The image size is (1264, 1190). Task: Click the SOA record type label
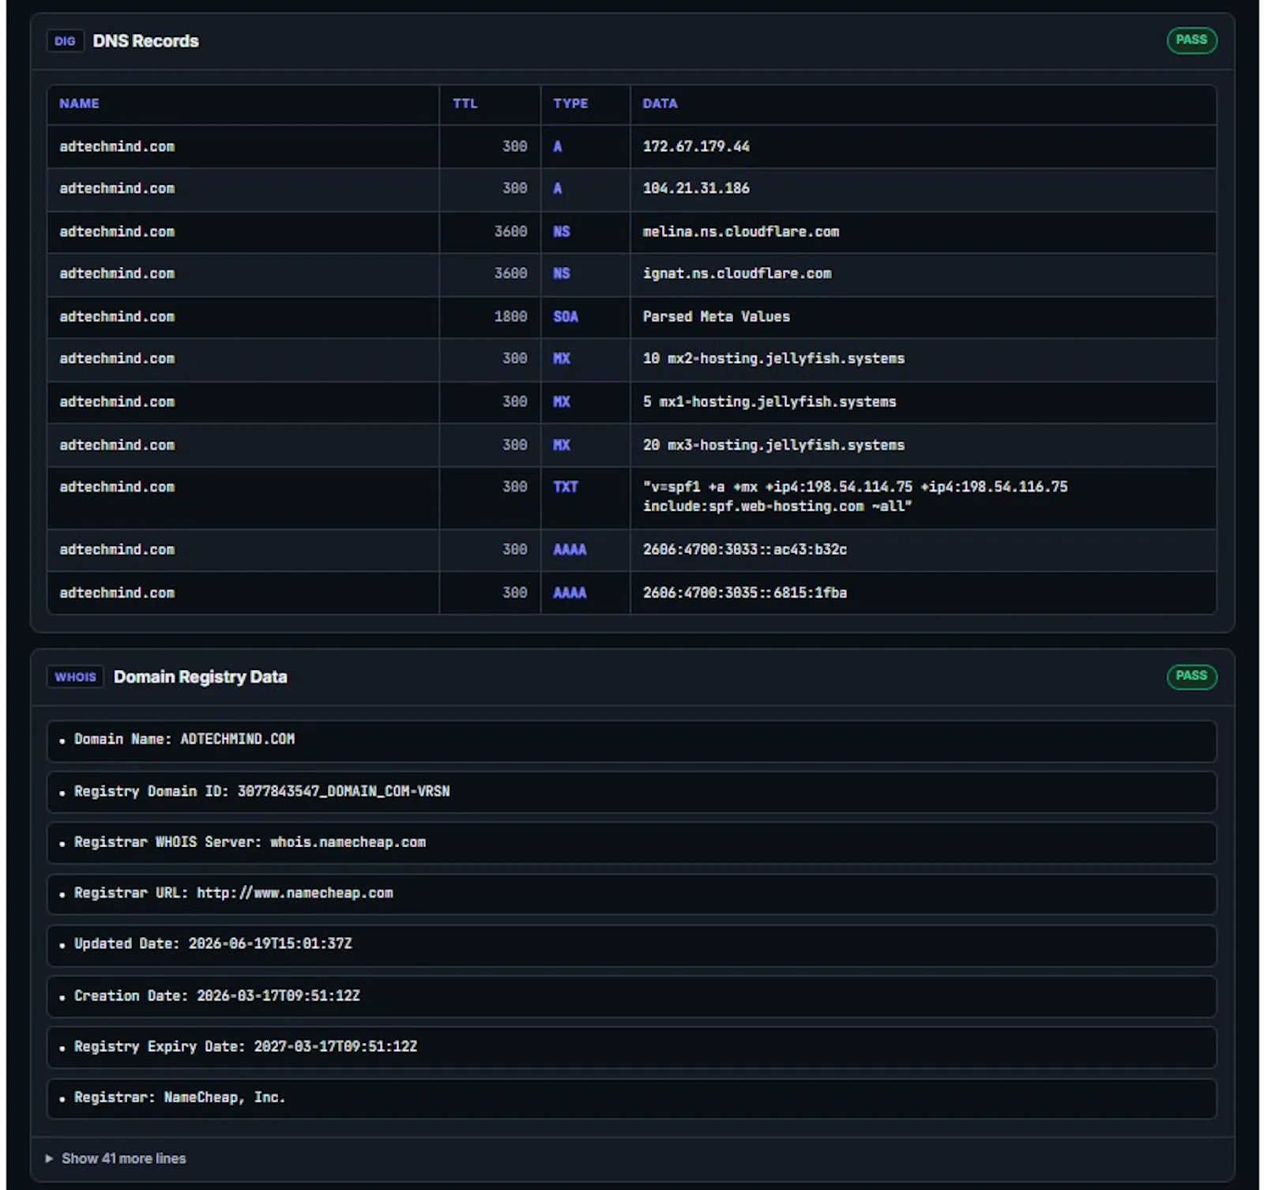pos(566,317)
